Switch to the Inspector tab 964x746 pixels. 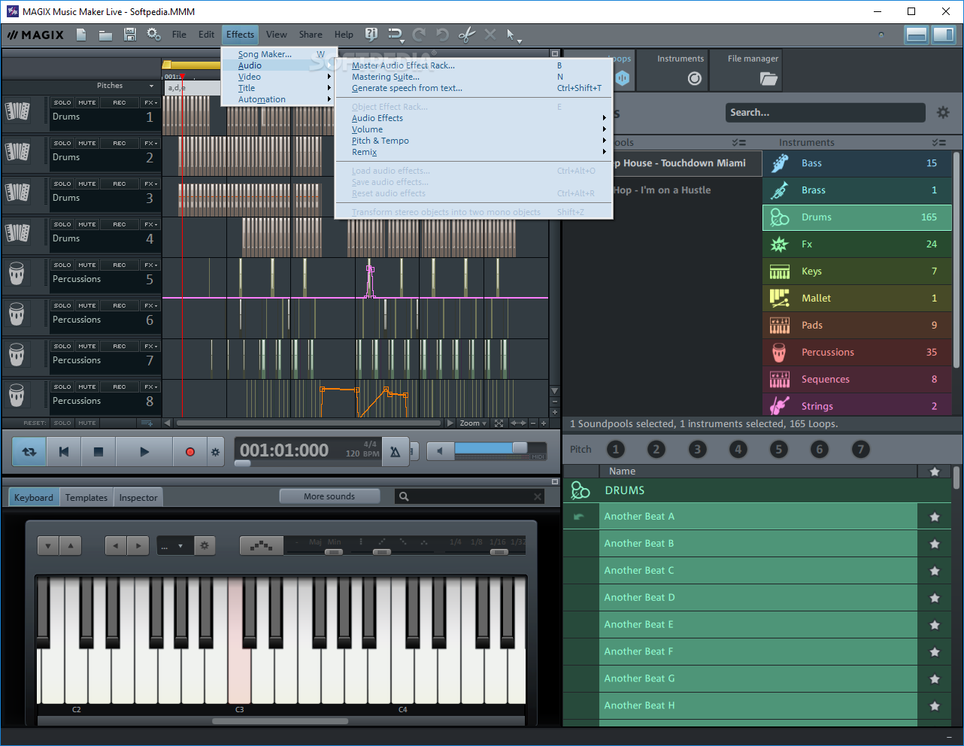[138, 498]
